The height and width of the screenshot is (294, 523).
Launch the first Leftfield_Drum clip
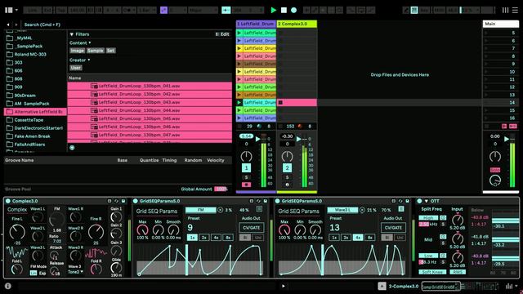239,33
